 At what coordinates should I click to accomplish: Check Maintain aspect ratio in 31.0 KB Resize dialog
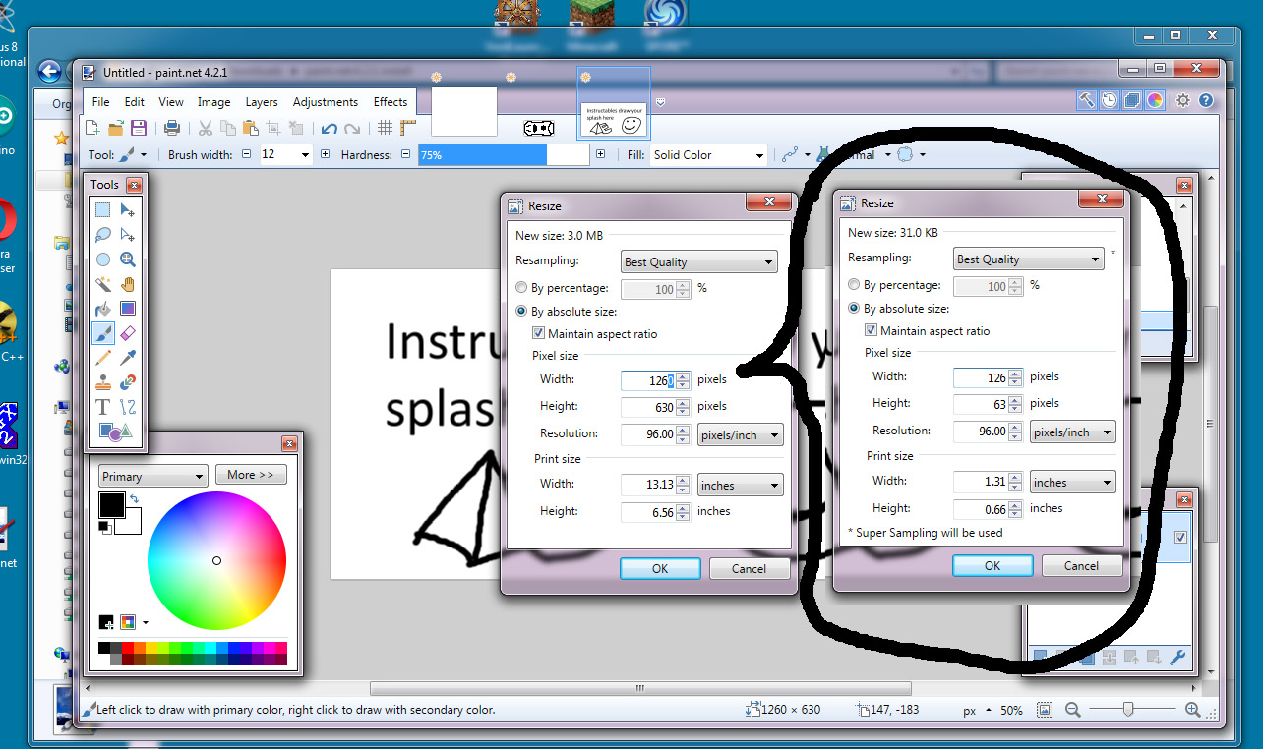871,331
